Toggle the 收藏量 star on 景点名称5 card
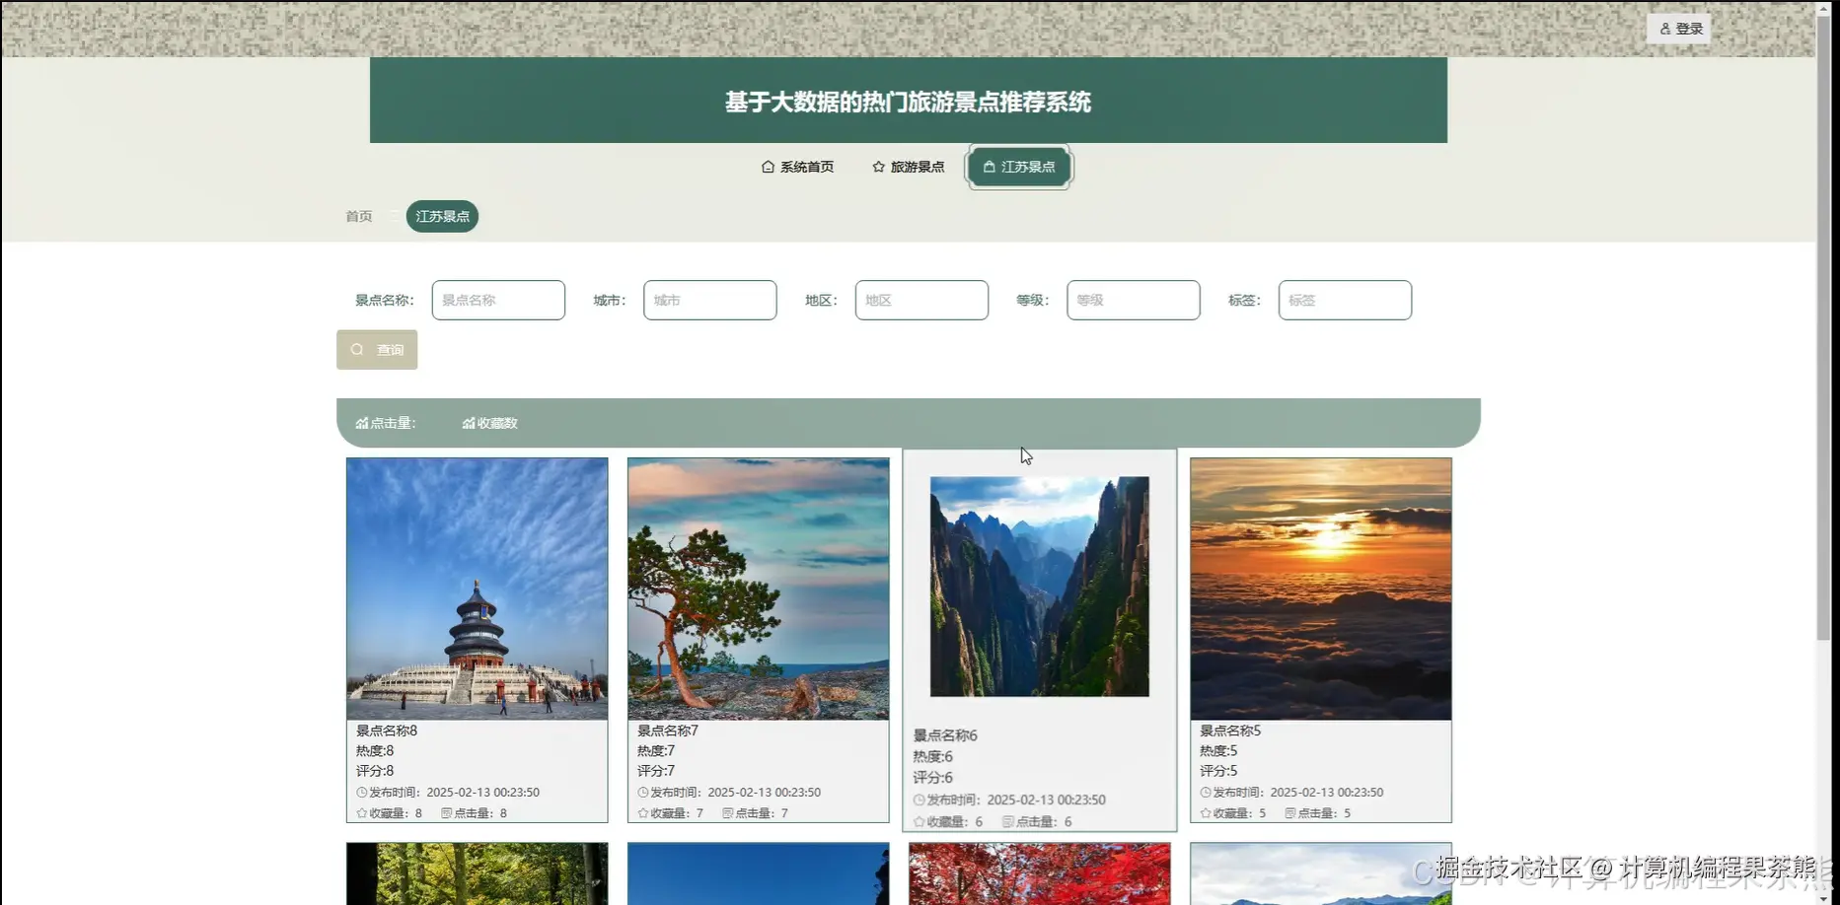 [x=1205, y=812]
